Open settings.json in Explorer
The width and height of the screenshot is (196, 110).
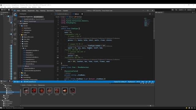[x=28, y=30]
